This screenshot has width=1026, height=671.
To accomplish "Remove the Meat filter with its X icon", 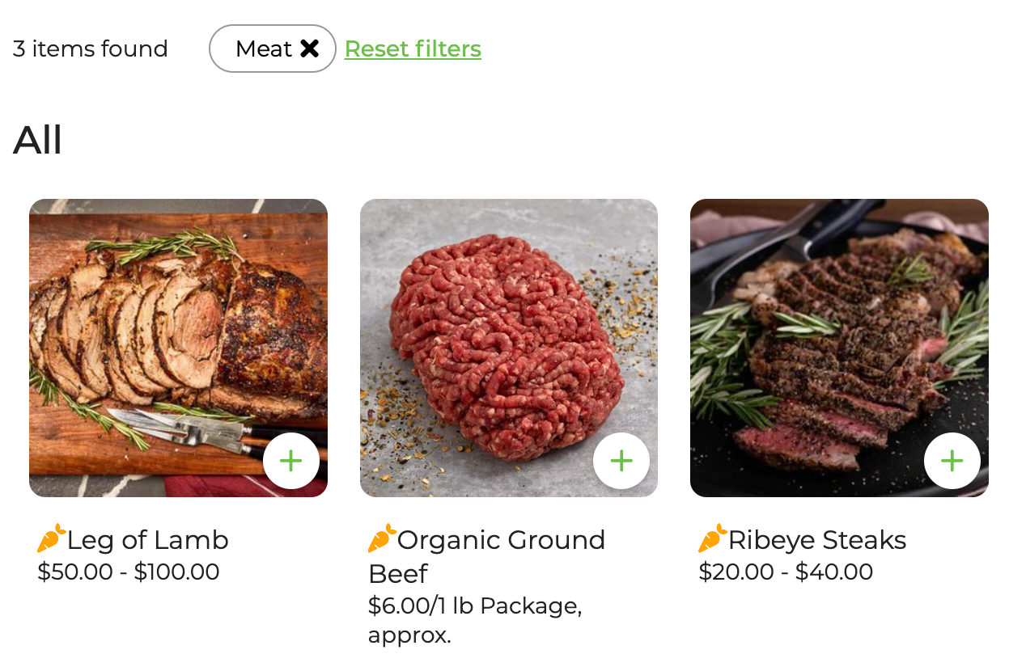I will coord(309,49).
